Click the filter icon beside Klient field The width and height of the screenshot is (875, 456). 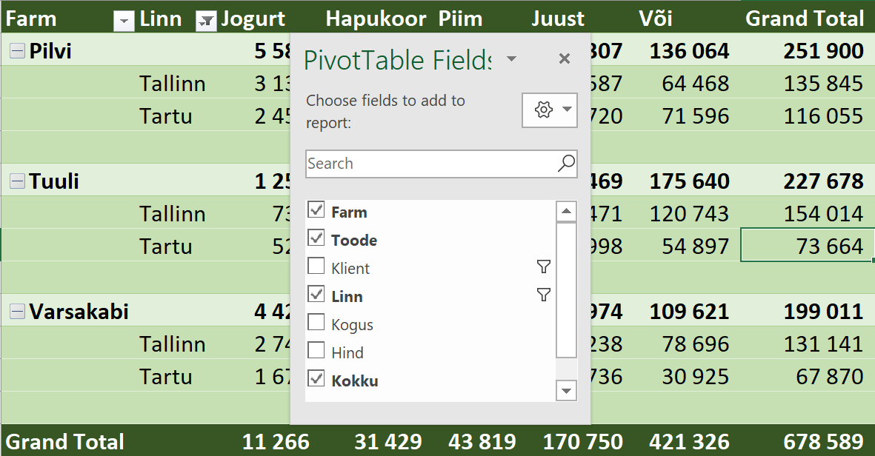tap(544, 267)
